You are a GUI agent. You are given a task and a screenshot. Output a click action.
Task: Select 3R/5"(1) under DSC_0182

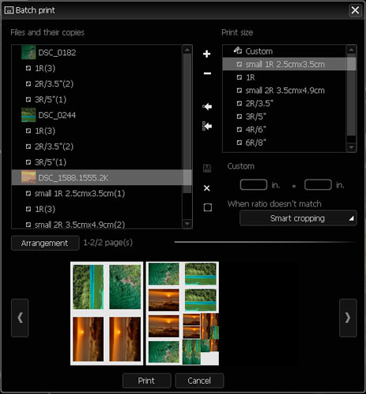point(97,99)
